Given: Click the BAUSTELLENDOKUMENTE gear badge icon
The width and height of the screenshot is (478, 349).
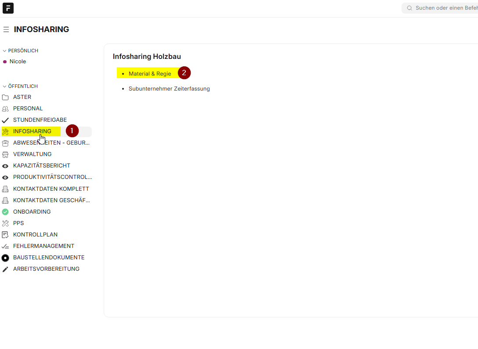Looking at the screenshot, I should [5, 258].
